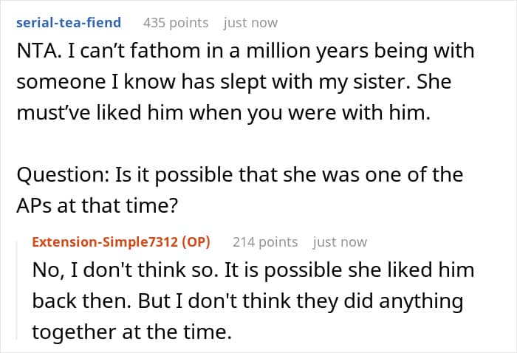
Task: Click 'It is possible she liked him'
Action: [349, 270]
